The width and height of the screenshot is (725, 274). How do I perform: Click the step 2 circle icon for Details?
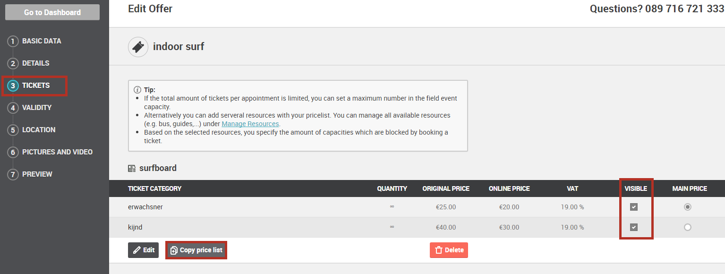tap(13, 63)
